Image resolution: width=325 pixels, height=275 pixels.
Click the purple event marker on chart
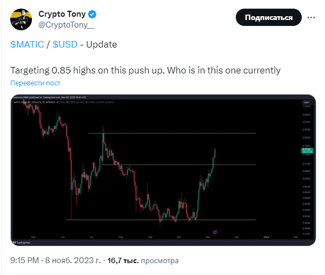(215, 232)
